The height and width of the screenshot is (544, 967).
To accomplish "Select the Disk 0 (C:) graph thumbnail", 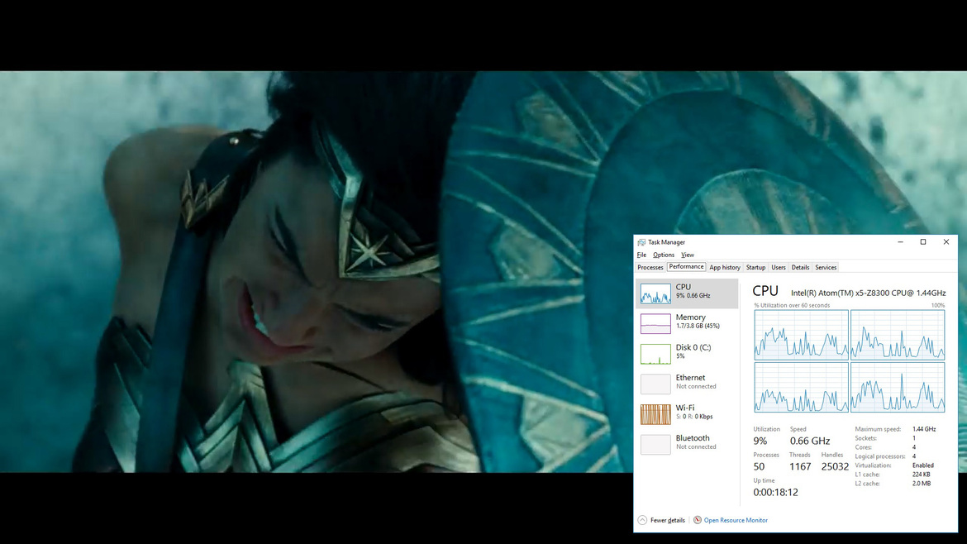I will [655, 354].
